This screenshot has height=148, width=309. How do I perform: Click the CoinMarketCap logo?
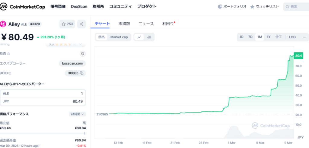(x=22, y=7)
